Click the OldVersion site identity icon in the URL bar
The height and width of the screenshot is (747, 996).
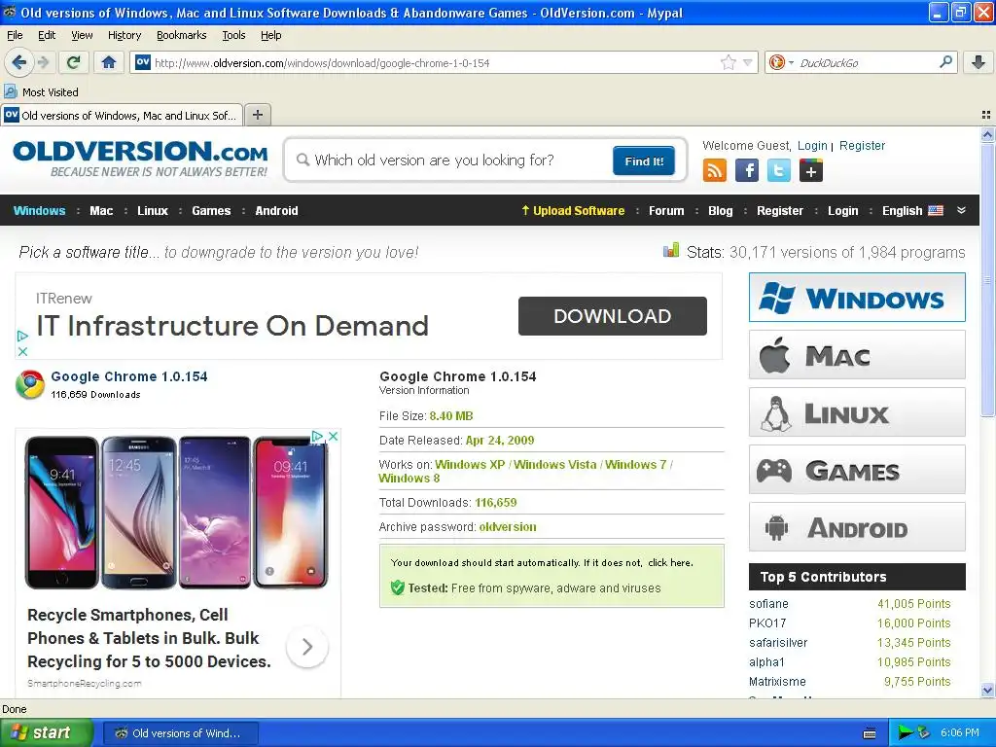coord(143,62)
